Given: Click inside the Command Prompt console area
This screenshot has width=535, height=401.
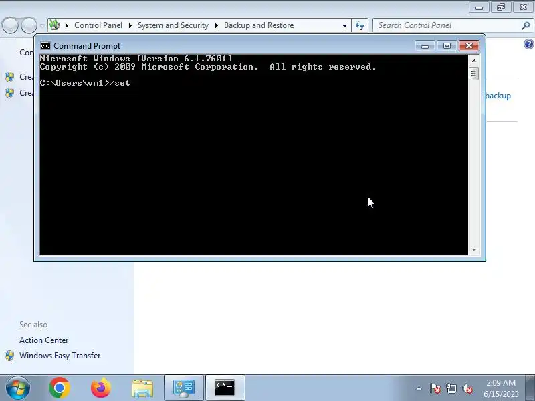Looking at the screenshot, I should (x=254, y=154).
